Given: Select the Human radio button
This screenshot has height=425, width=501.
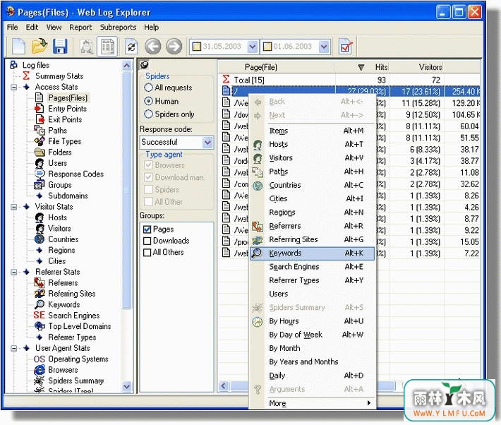Looking at the screenshot, I should [x=148, y=101].
